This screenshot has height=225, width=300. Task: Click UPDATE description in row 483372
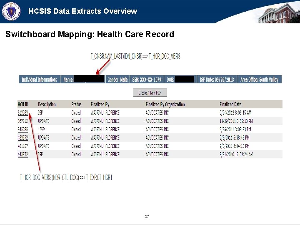(44, 138)
